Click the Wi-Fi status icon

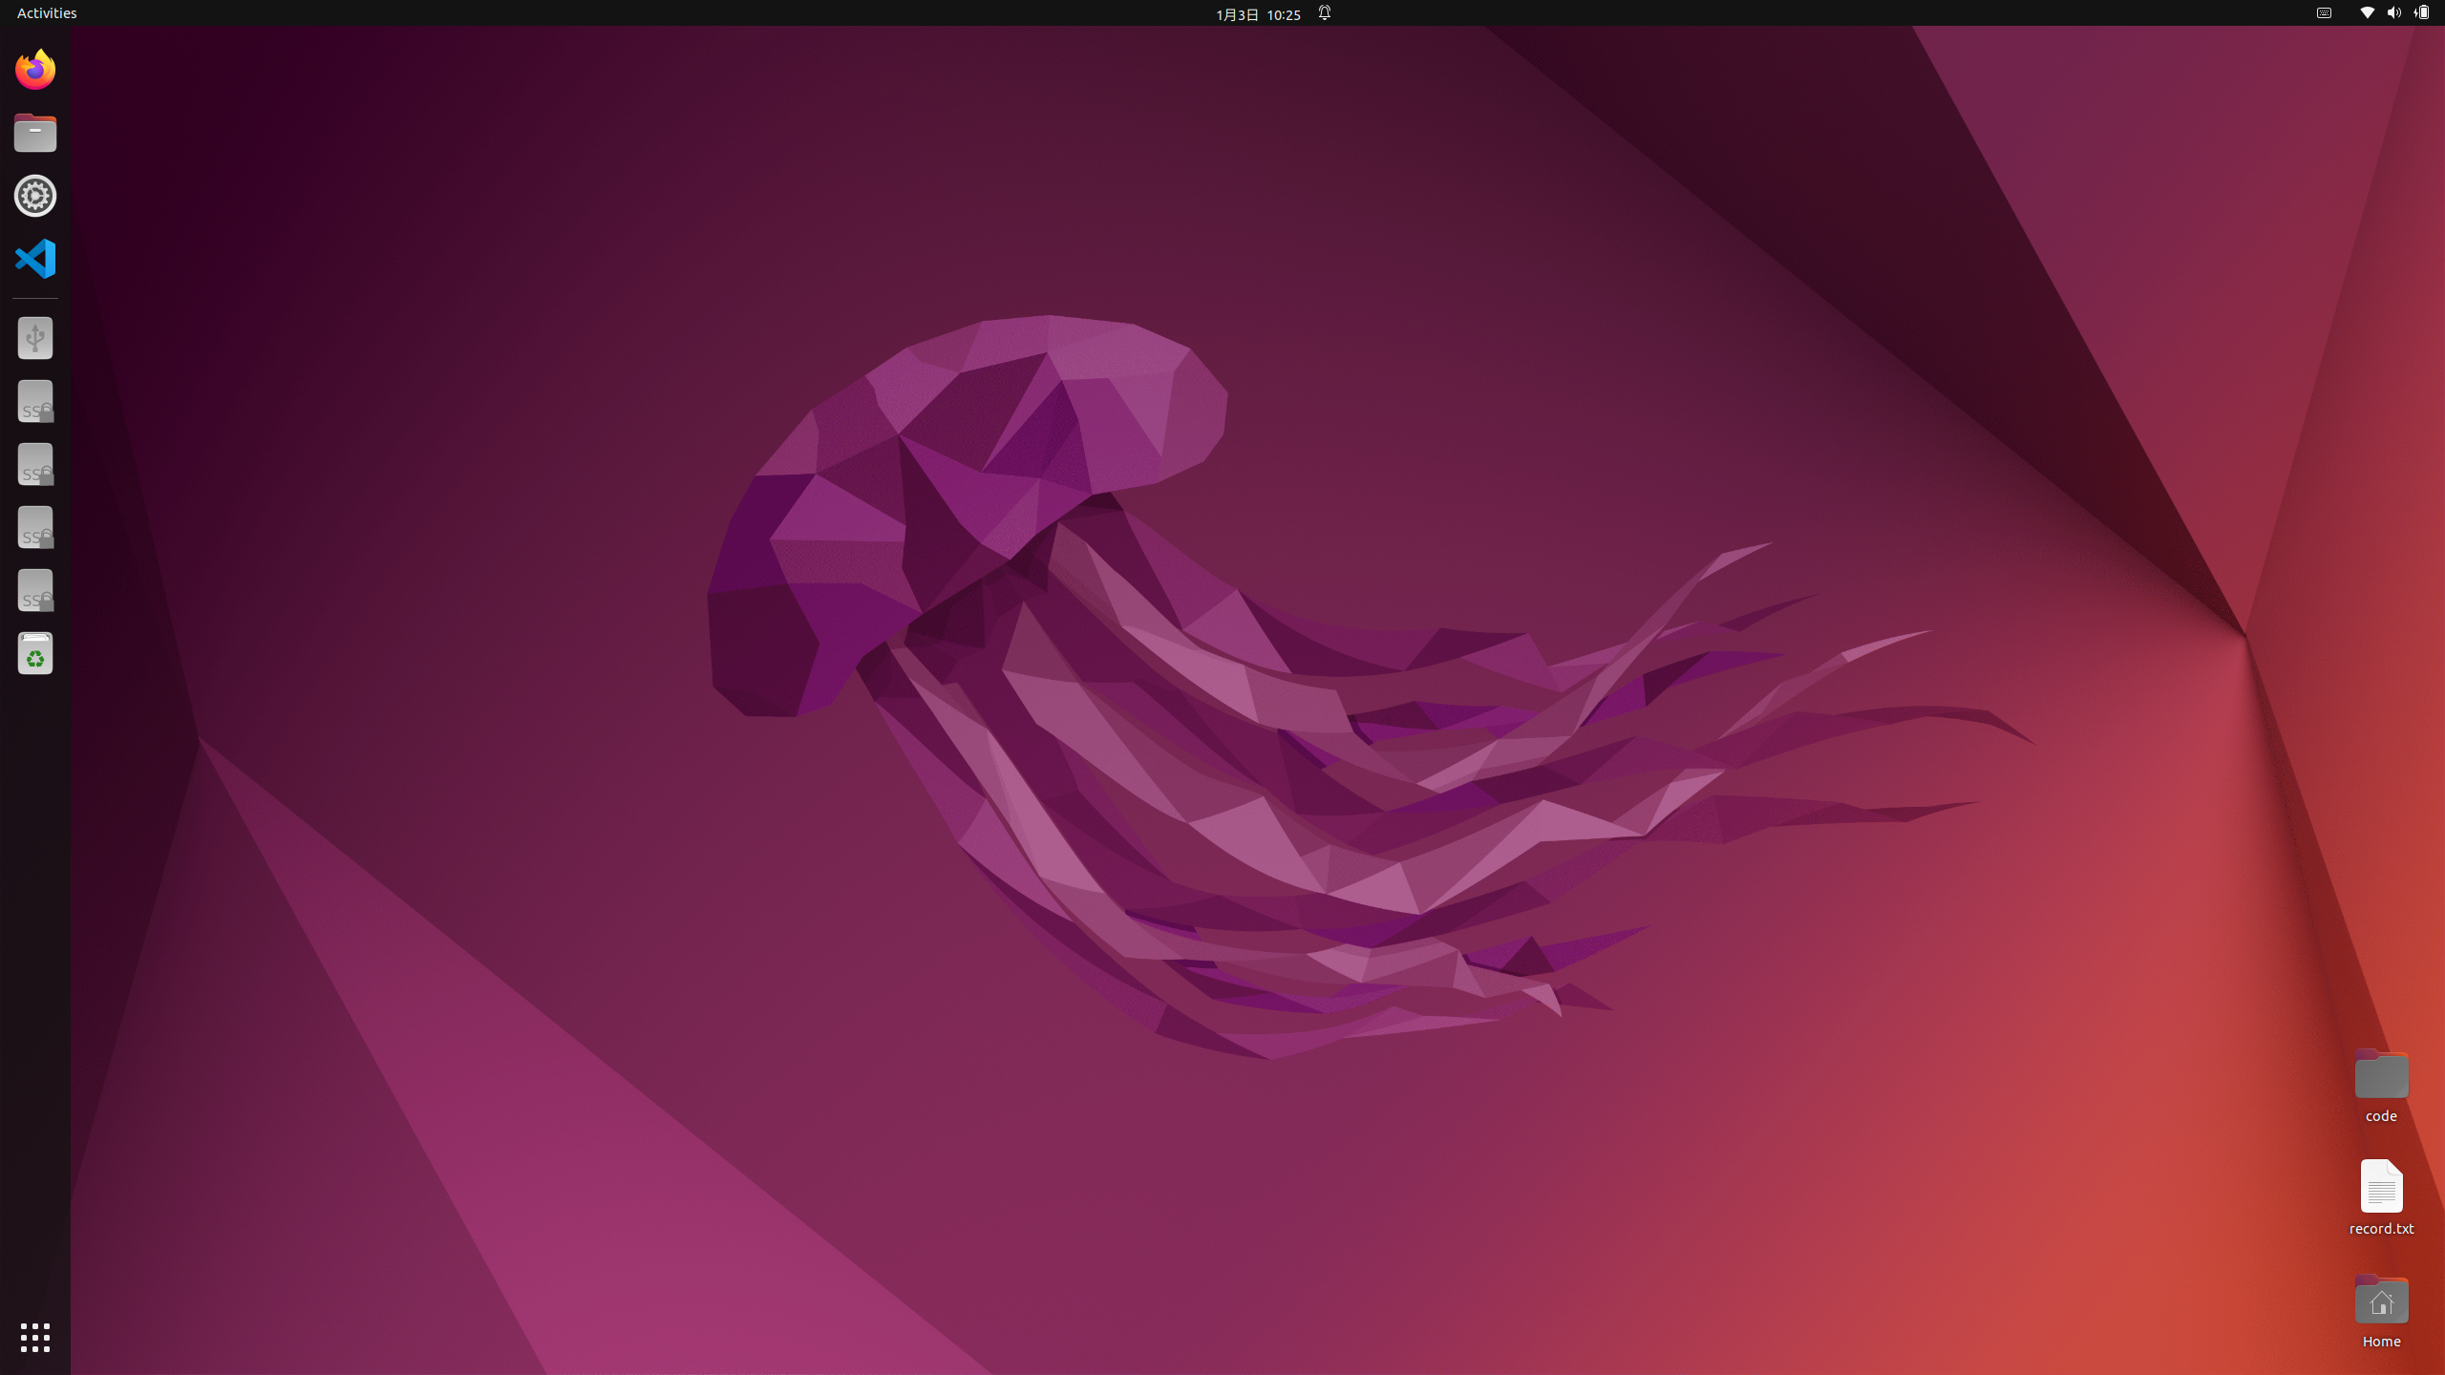[2367, 13]
